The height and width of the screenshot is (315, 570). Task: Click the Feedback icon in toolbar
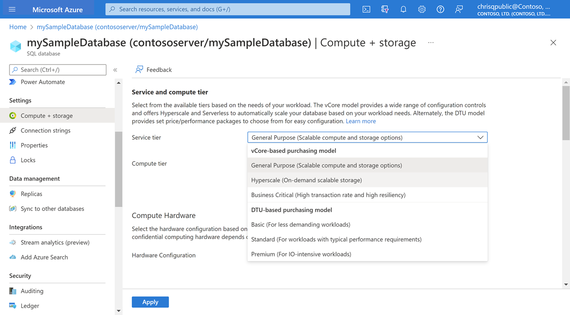[139, 70]
